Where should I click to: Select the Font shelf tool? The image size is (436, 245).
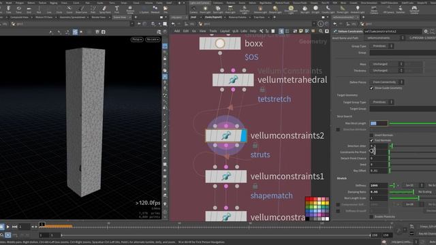click(x=116, y=10)
